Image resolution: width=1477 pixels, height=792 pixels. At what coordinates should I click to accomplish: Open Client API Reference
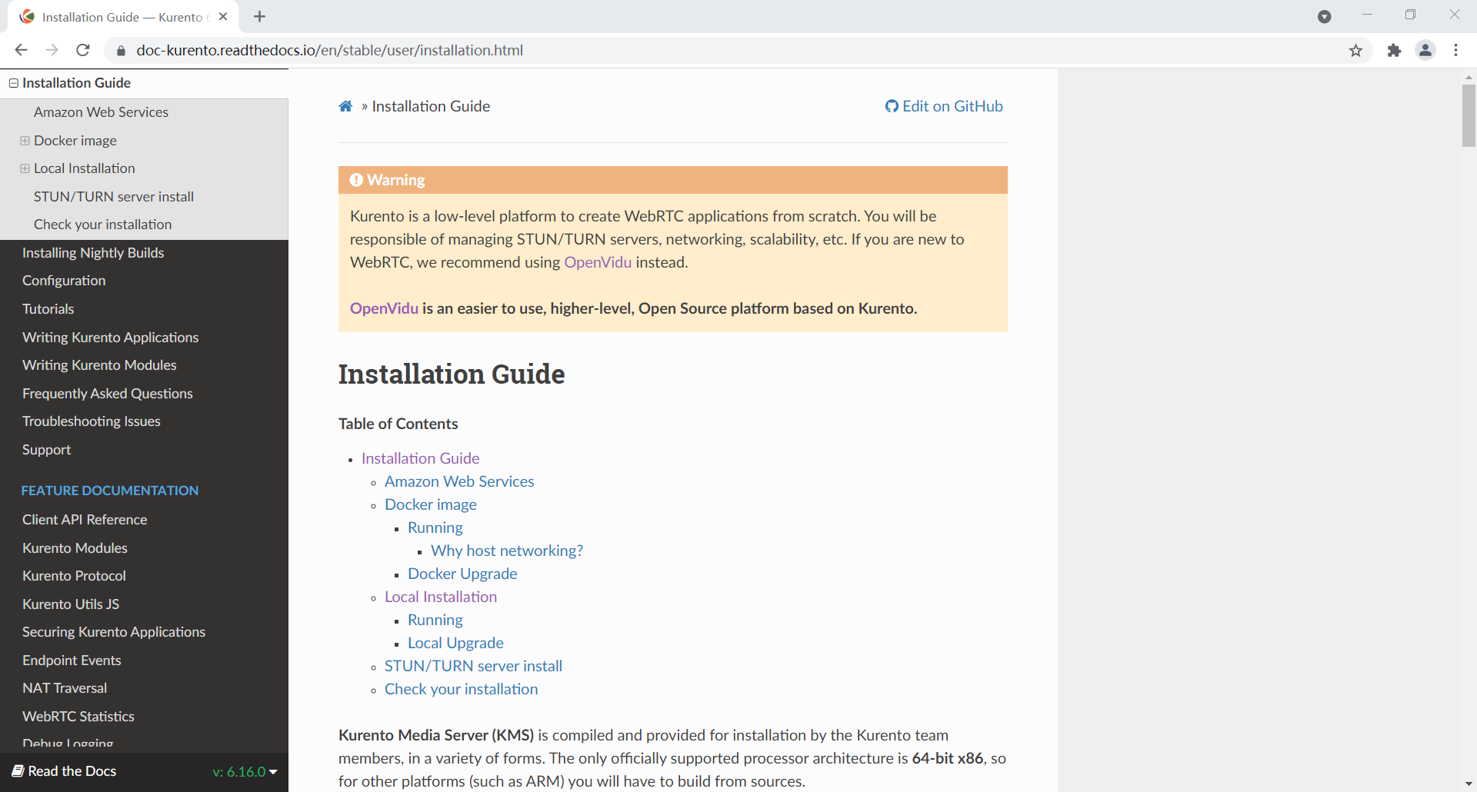pyautogui.click(x=85, y=520)
